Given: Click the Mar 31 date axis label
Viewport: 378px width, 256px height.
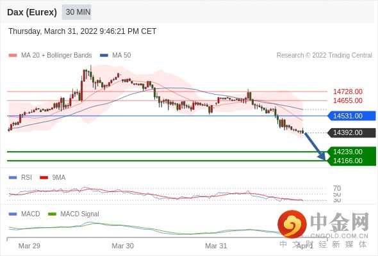Looking at the screenshot, I should pos(216,246).
